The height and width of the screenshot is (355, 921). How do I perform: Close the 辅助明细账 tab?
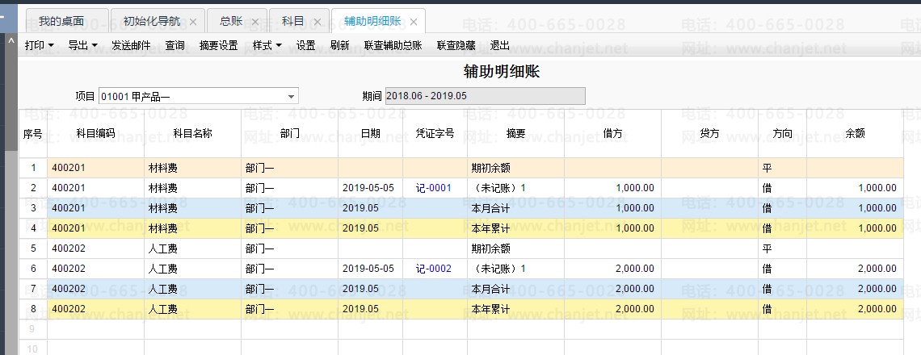(414, 22)
